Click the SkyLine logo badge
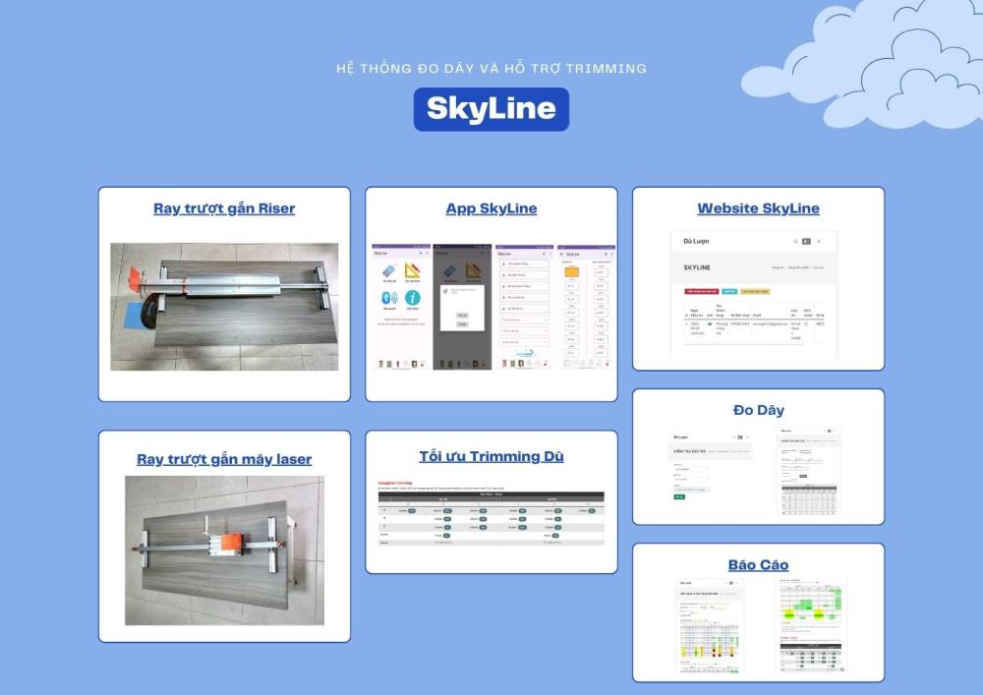 [491, 109]
